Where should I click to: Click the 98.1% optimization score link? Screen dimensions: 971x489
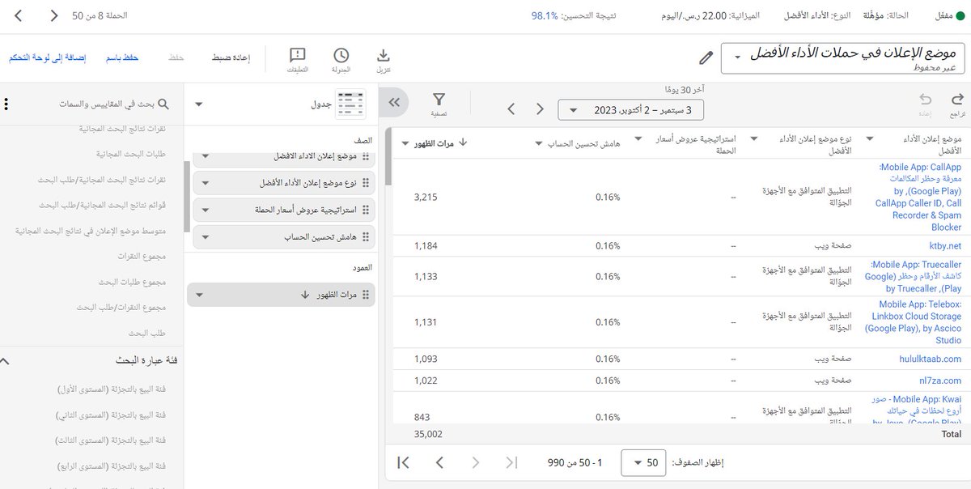pyautogui.click(x=545, y=15)
